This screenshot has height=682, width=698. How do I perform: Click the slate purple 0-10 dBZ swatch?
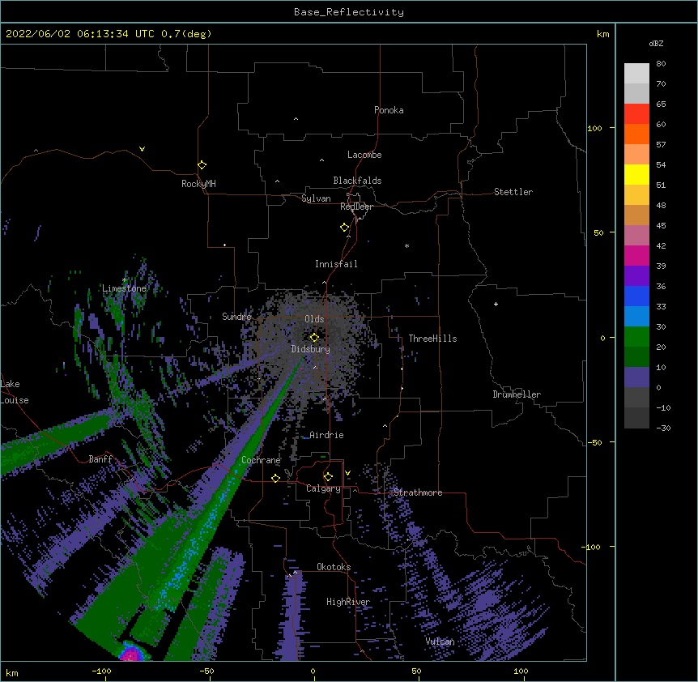tap(636, 377)
